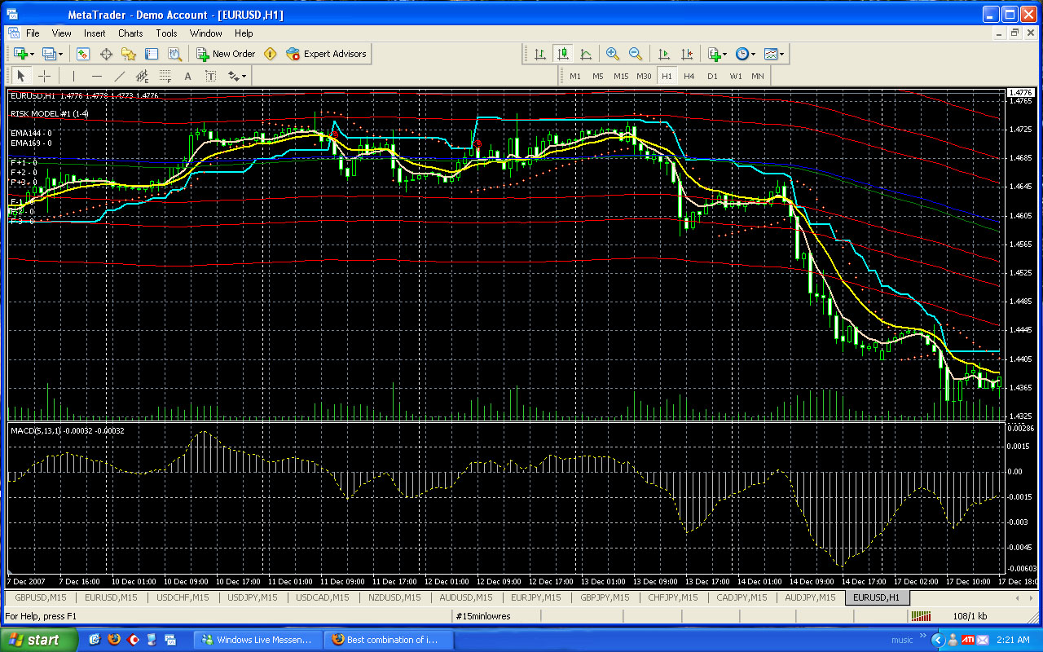This screenshot has width=1043, height=652.
Task: Click the New Order button
Action: point(226,54)
